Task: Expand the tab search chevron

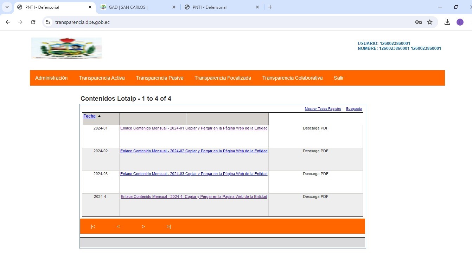Action: pyautogui.click(x=7, y=7)
